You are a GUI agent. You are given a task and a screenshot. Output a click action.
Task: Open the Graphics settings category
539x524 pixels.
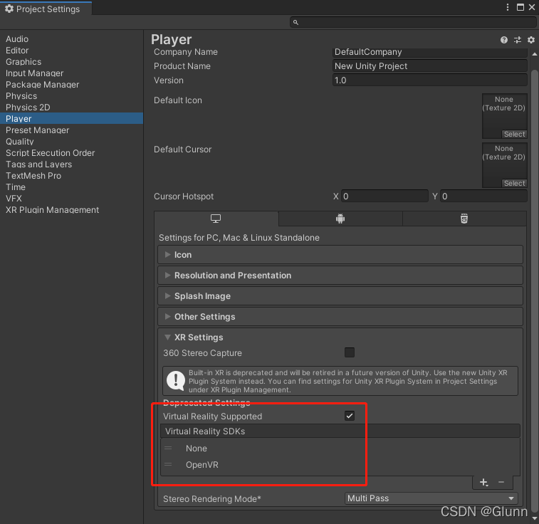coord(71,61)
